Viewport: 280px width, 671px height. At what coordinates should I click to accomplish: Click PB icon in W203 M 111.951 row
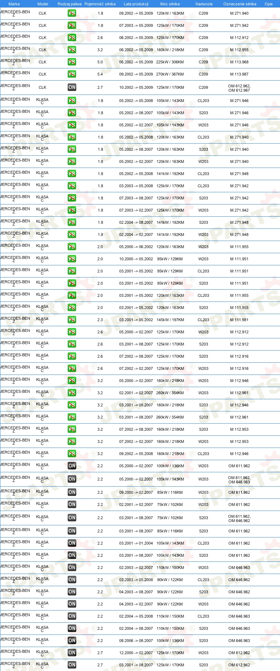(72, 259)
